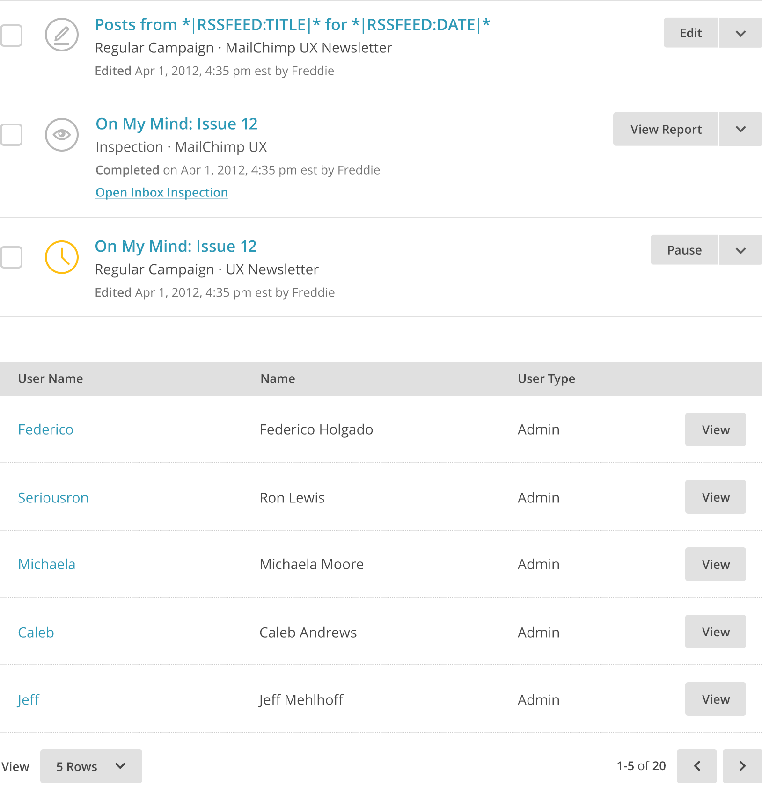The image size is (762, 800).
Task: Sort by User Type column header
Action: [x=546, y=379]
